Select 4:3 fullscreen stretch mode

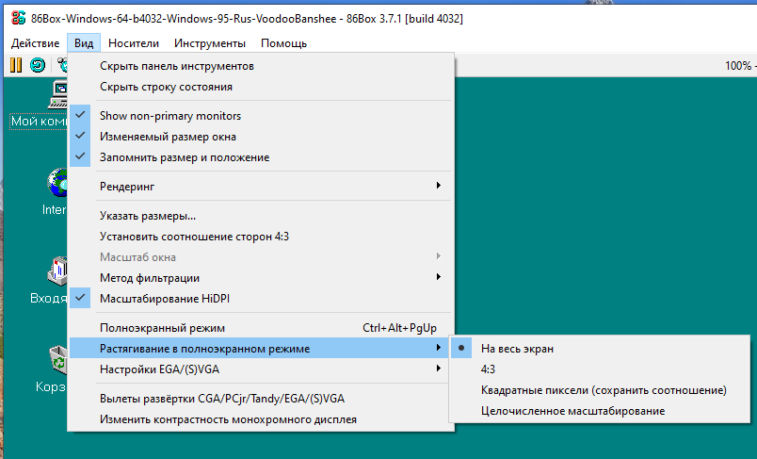tap(600, 369)
